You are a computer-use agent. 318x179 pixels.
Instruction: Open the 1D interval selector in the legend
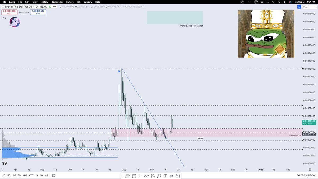pos(36,7)
